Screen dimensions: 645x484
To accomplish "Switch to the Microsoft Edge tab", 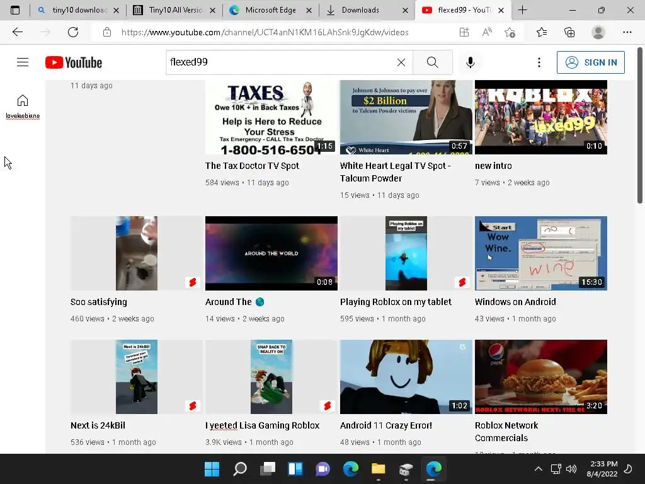I will (270, 10).
